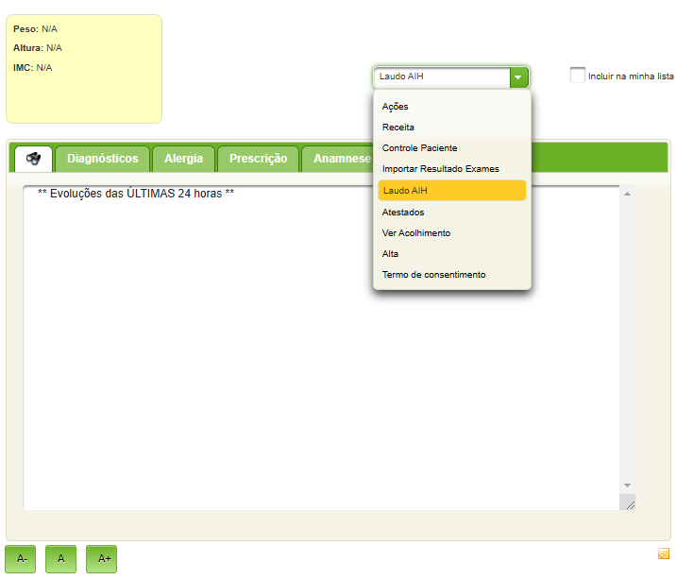Check the Incluir na minha lista box
676x579 pixels.
(x=577, y=76)
